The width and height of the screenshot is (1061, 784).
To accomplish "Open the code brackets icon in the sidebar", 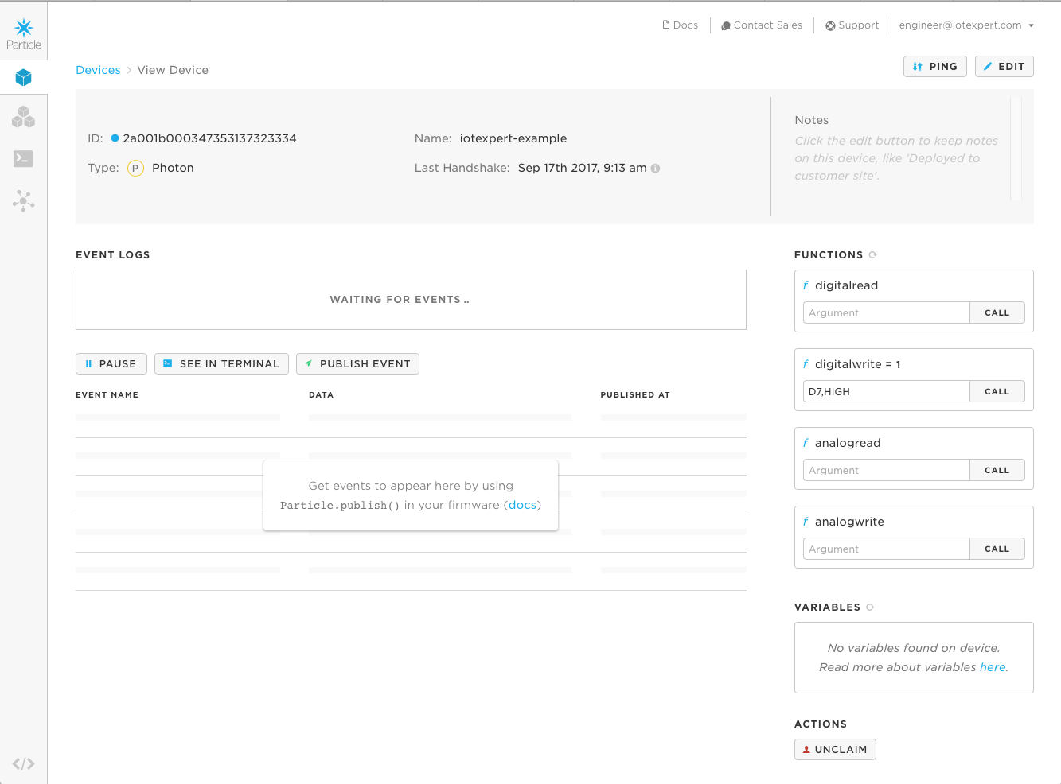I will tap(23, 763).
